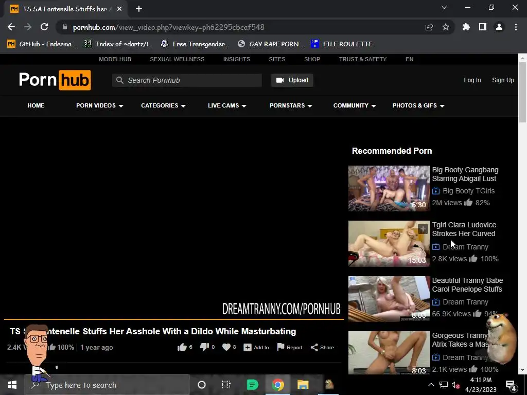Screen dimensions: 527x395
Task: View site information via the padlock icon
Action: [65, 27]
